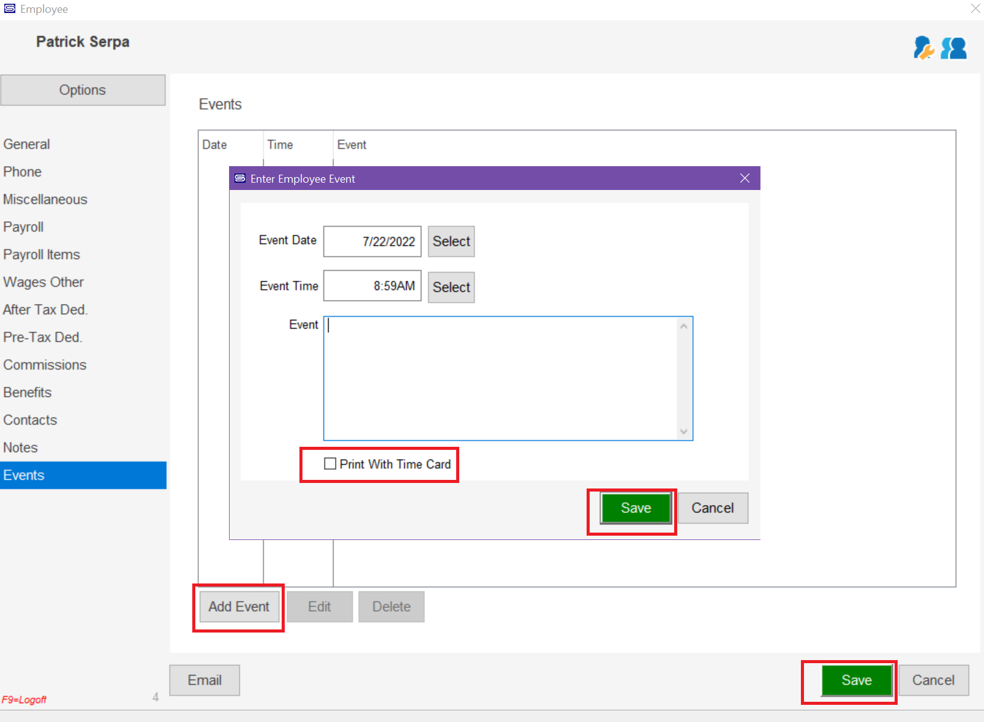Open the Event Time Select picker

click(451, 287)
